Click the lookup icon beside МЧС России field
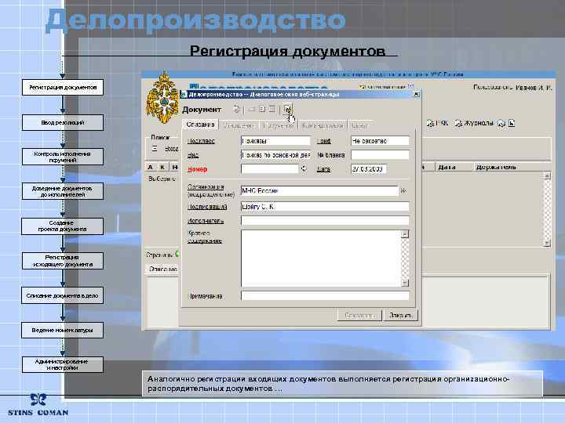Viewport: 565px width, 423px height. pos(403,190)
